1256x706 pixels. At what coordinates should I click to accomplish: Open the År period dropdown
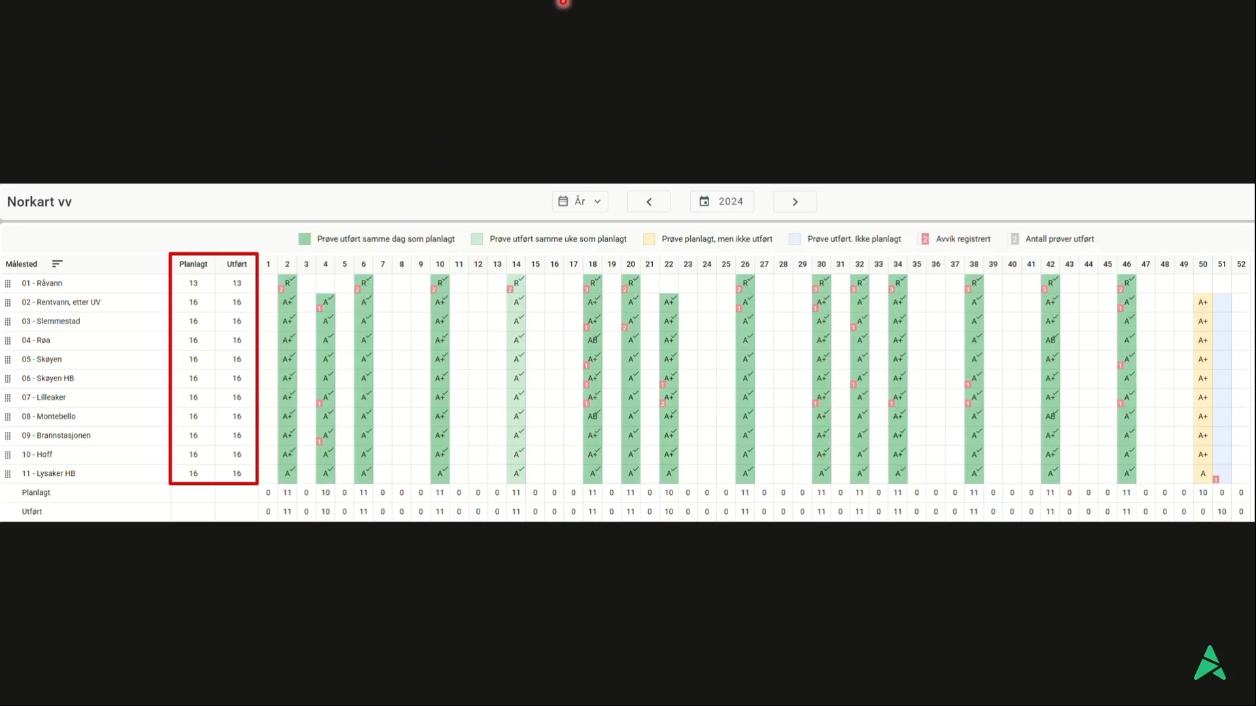(580, 202)
